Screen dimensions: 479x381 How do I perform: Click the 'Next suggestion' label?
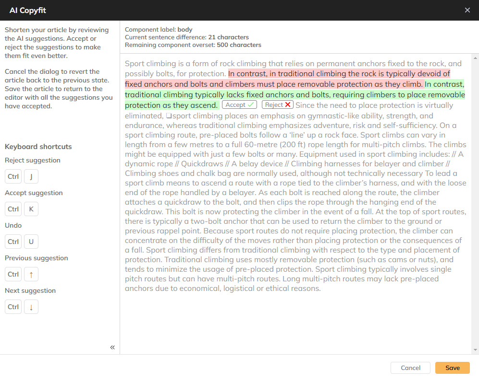pos(30,291)
